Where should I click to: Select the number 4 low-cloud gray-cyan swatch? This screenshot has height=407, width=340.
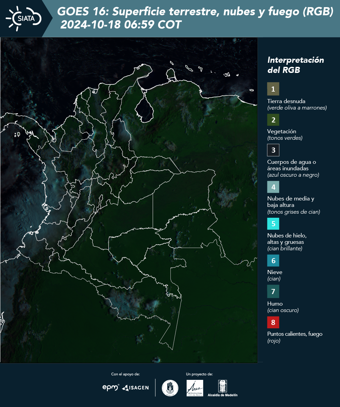[273, 187]
